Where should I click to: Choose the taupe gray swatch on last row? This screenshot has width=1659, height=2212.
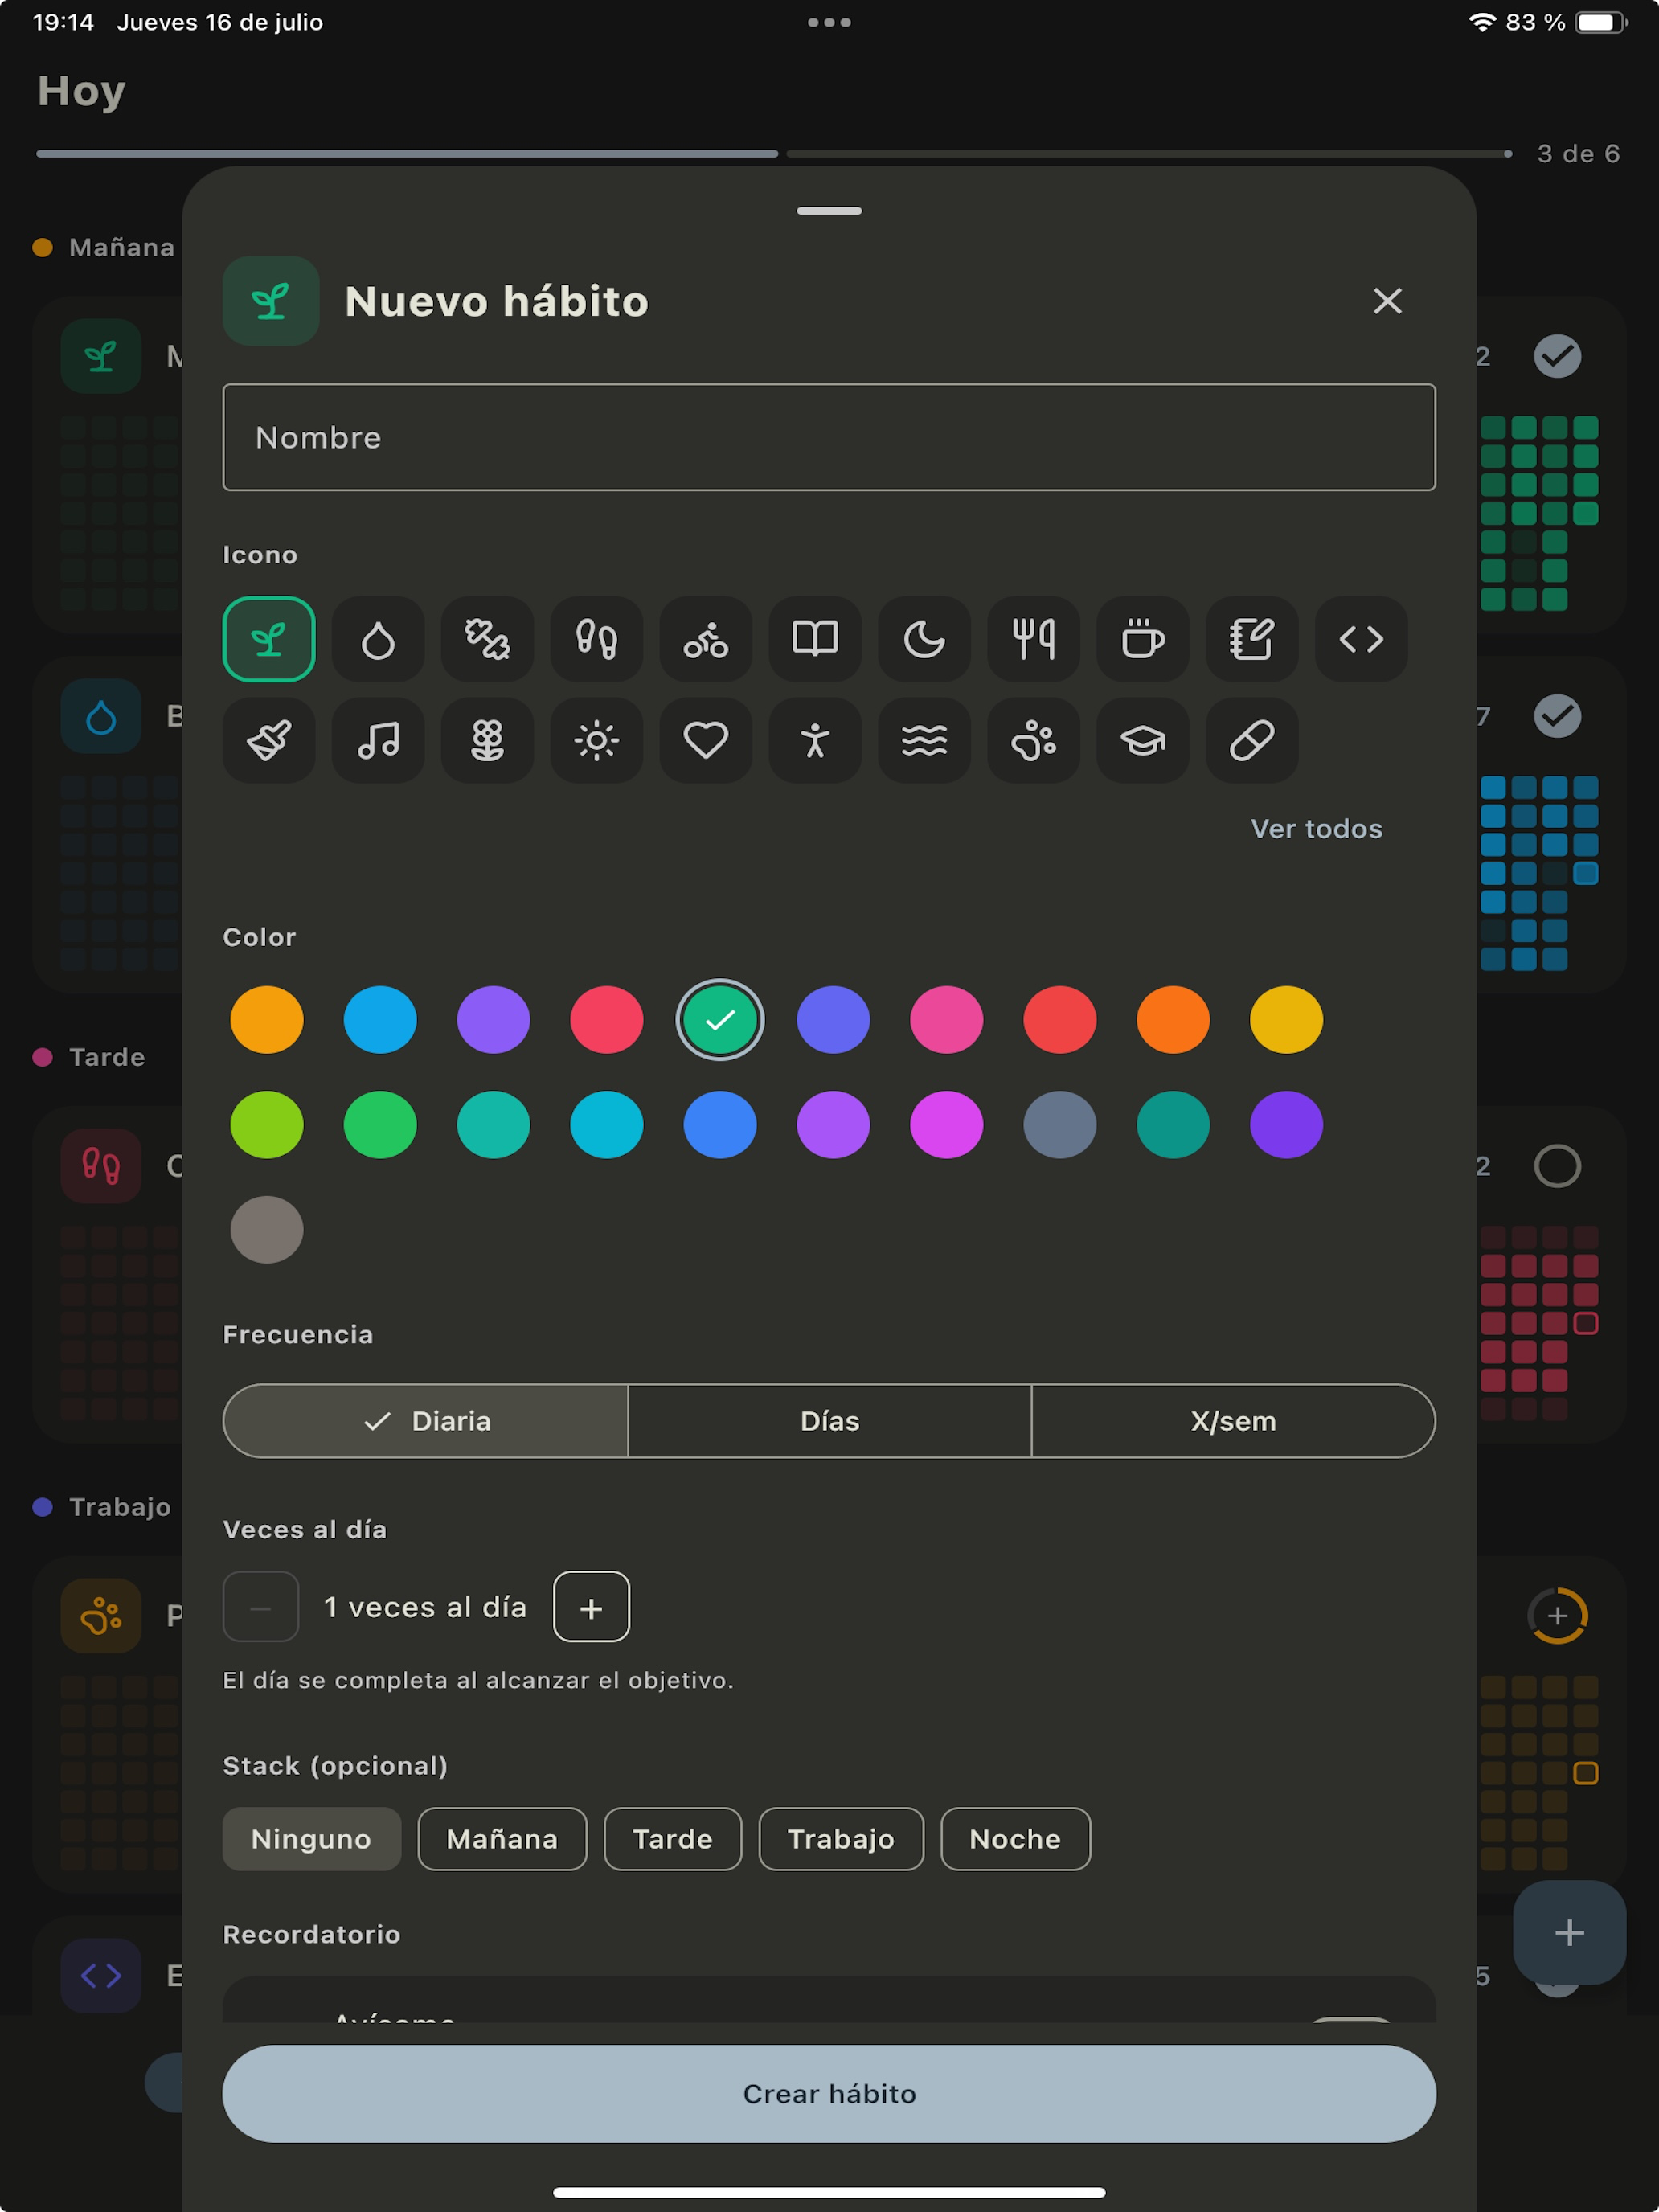pos(267,1230)
